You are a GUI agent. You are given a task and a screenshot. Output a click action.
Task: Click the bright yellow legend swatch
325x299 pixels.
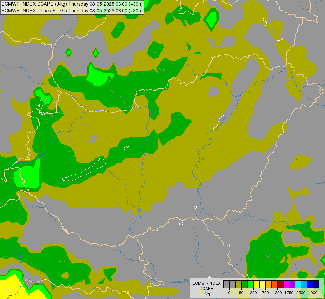pos(256,284)
